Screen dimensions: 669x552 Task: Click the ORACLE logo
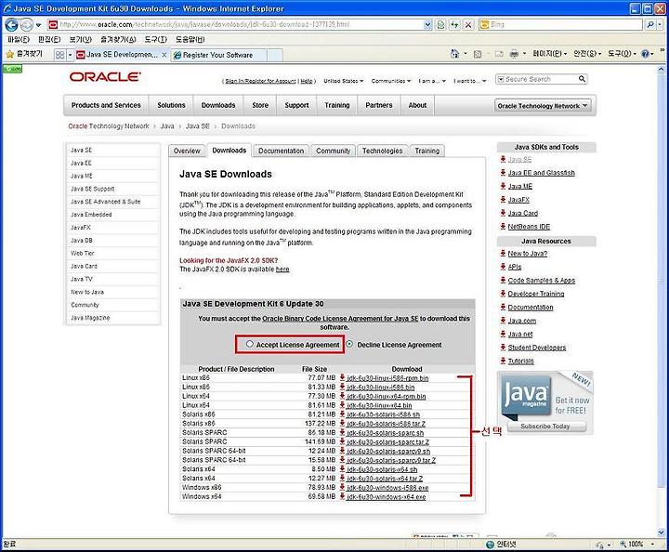[x=105, y=77]
